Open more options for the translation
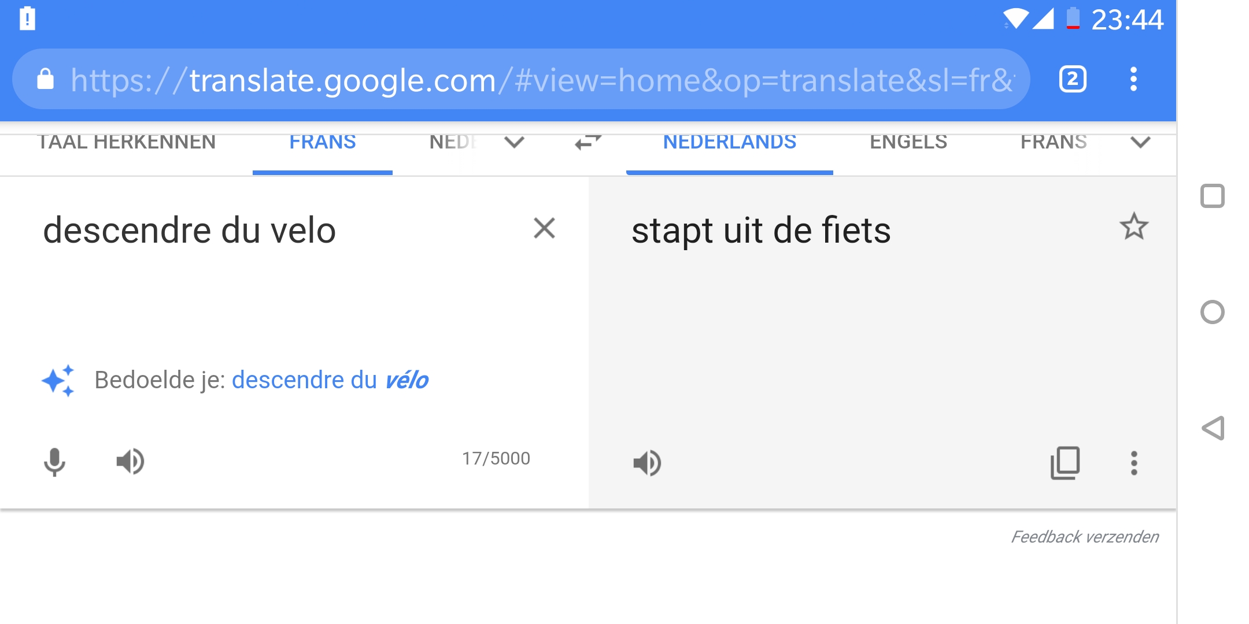 point(1134,463)
